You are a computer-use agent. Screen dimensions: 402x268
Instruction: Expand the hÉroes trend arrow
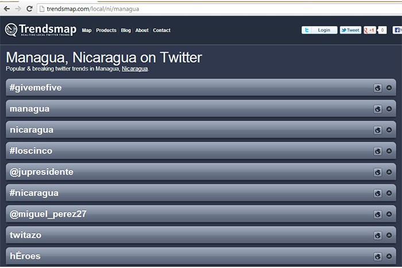pyautogui.click(x=389, y=256)
